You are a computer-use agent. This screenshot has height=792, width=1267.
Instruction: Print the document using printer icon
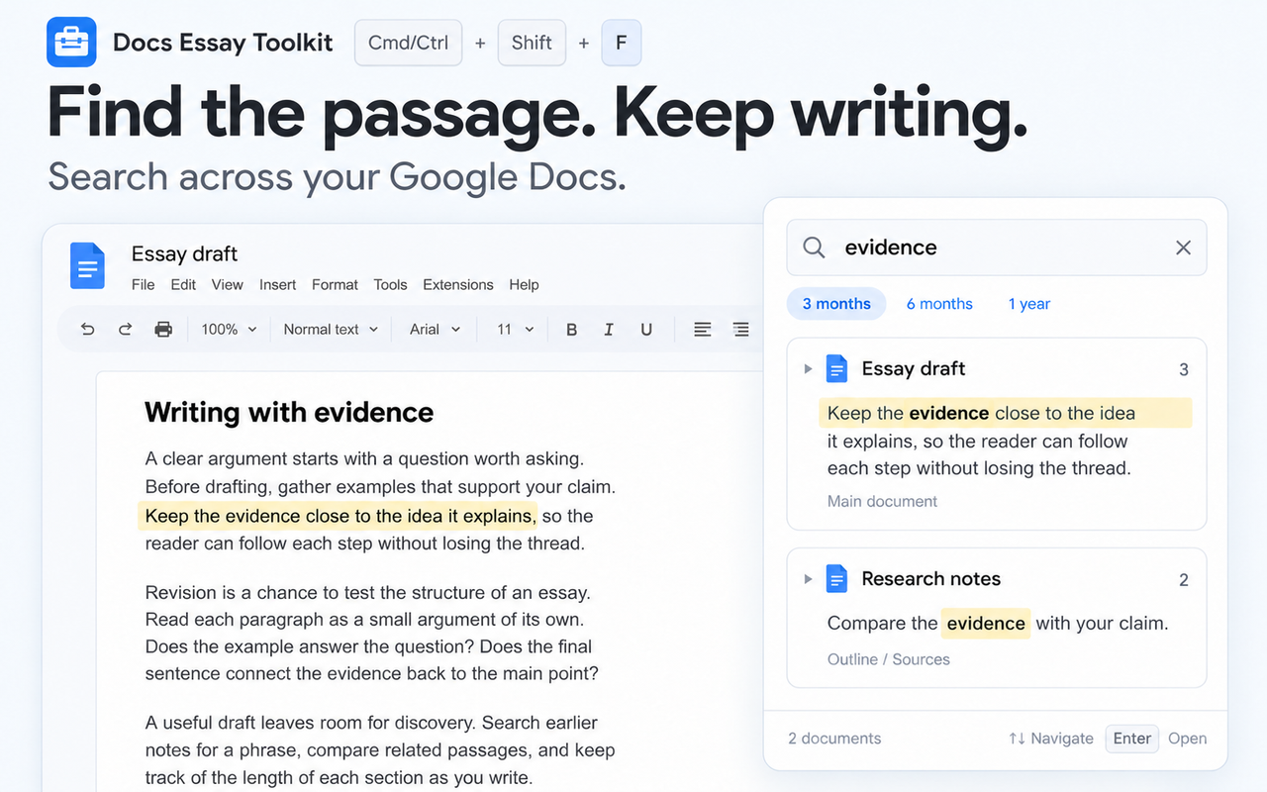coord(163,330)
